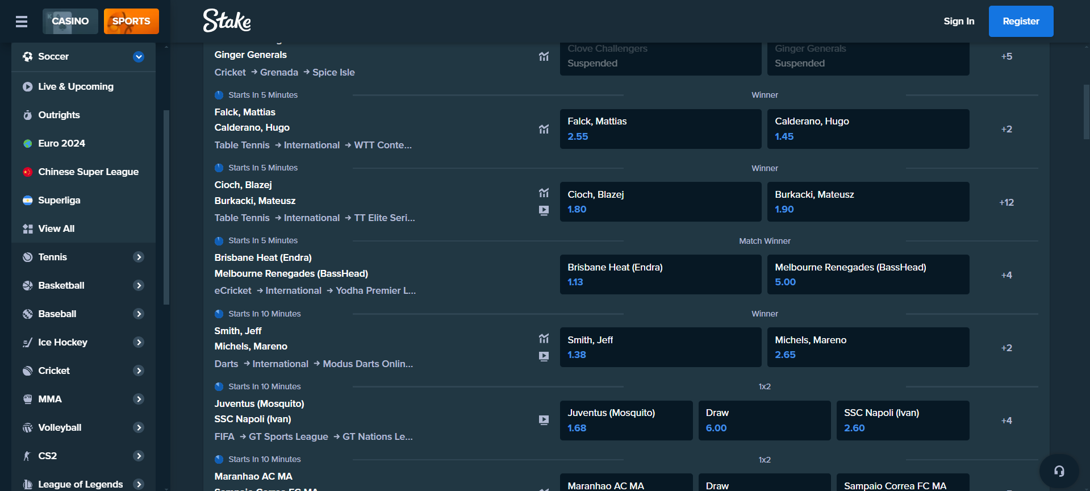Bet on Cioch, Blazej at 1.80

(x=661, y=202)
